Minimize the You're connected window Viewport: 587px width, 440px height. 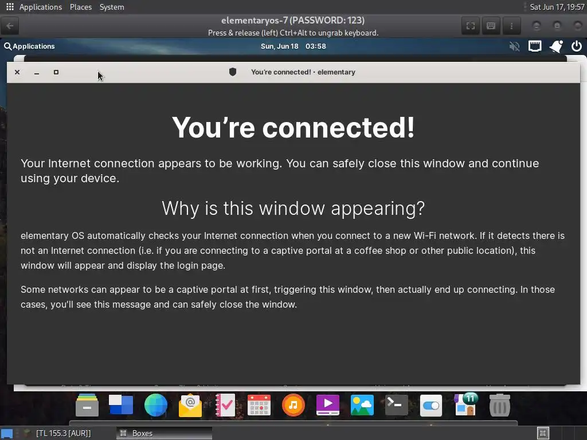coord(37,72)
